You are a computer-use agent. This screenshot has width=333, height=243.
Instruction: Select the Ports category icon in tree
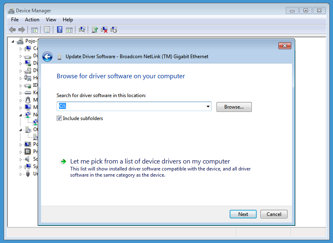[28, 144]
